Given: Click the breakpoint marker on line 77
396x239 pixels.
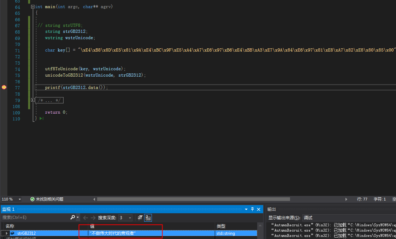Looking at the screenshot, I should point(4,87).
